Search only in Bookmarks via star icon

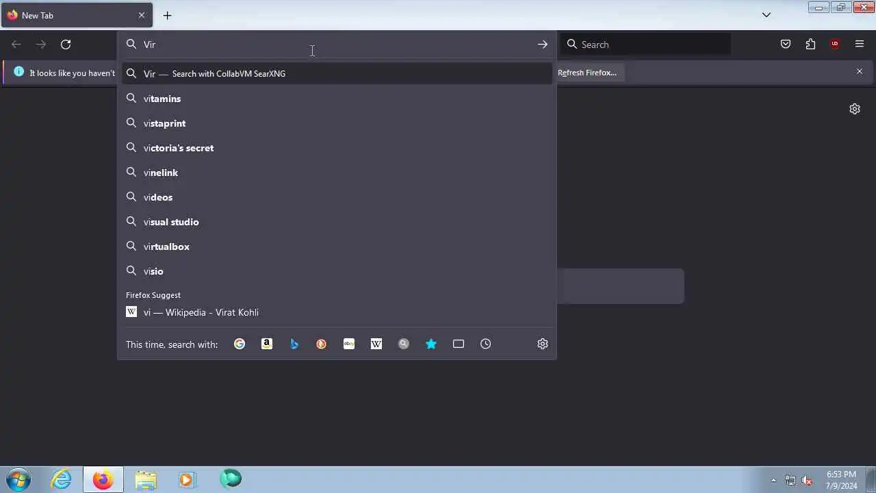[431, 344]
